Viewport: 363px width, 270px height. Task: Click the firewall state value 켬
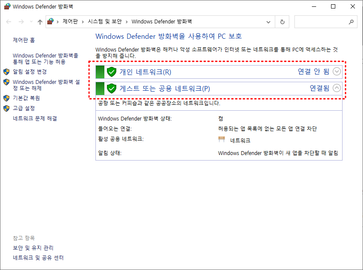[x=221, y=118]
